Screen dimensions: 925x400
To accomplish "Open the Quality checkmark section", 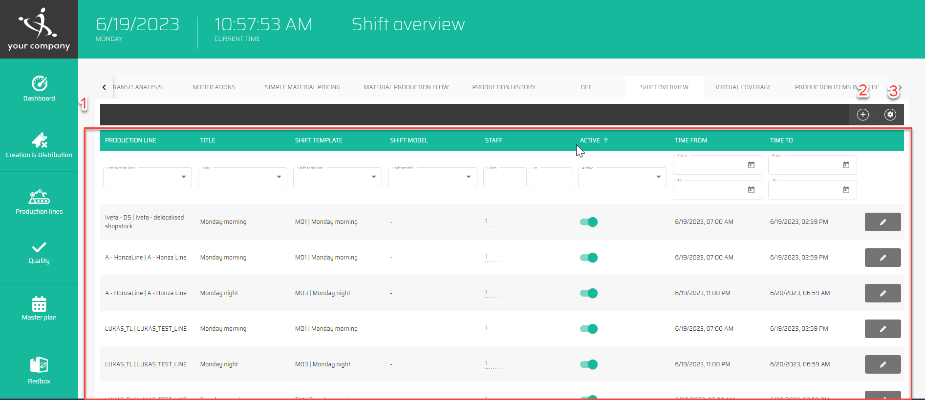I will click(x=39, y=252).
